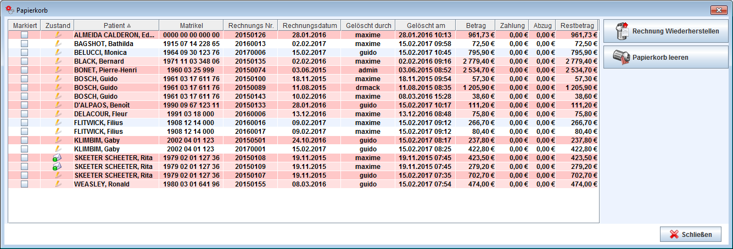Viewport: 733px width, 249px height.
Task: Select invoice number 20150133 of D'ALPAOS
Action: 250,105
